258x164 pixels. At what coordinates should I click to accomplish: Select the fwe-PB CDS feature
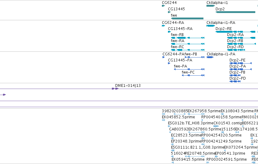pos(194,57)
